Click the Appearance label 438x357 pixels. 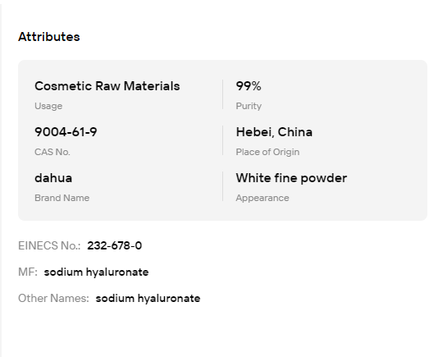(262, 198)
